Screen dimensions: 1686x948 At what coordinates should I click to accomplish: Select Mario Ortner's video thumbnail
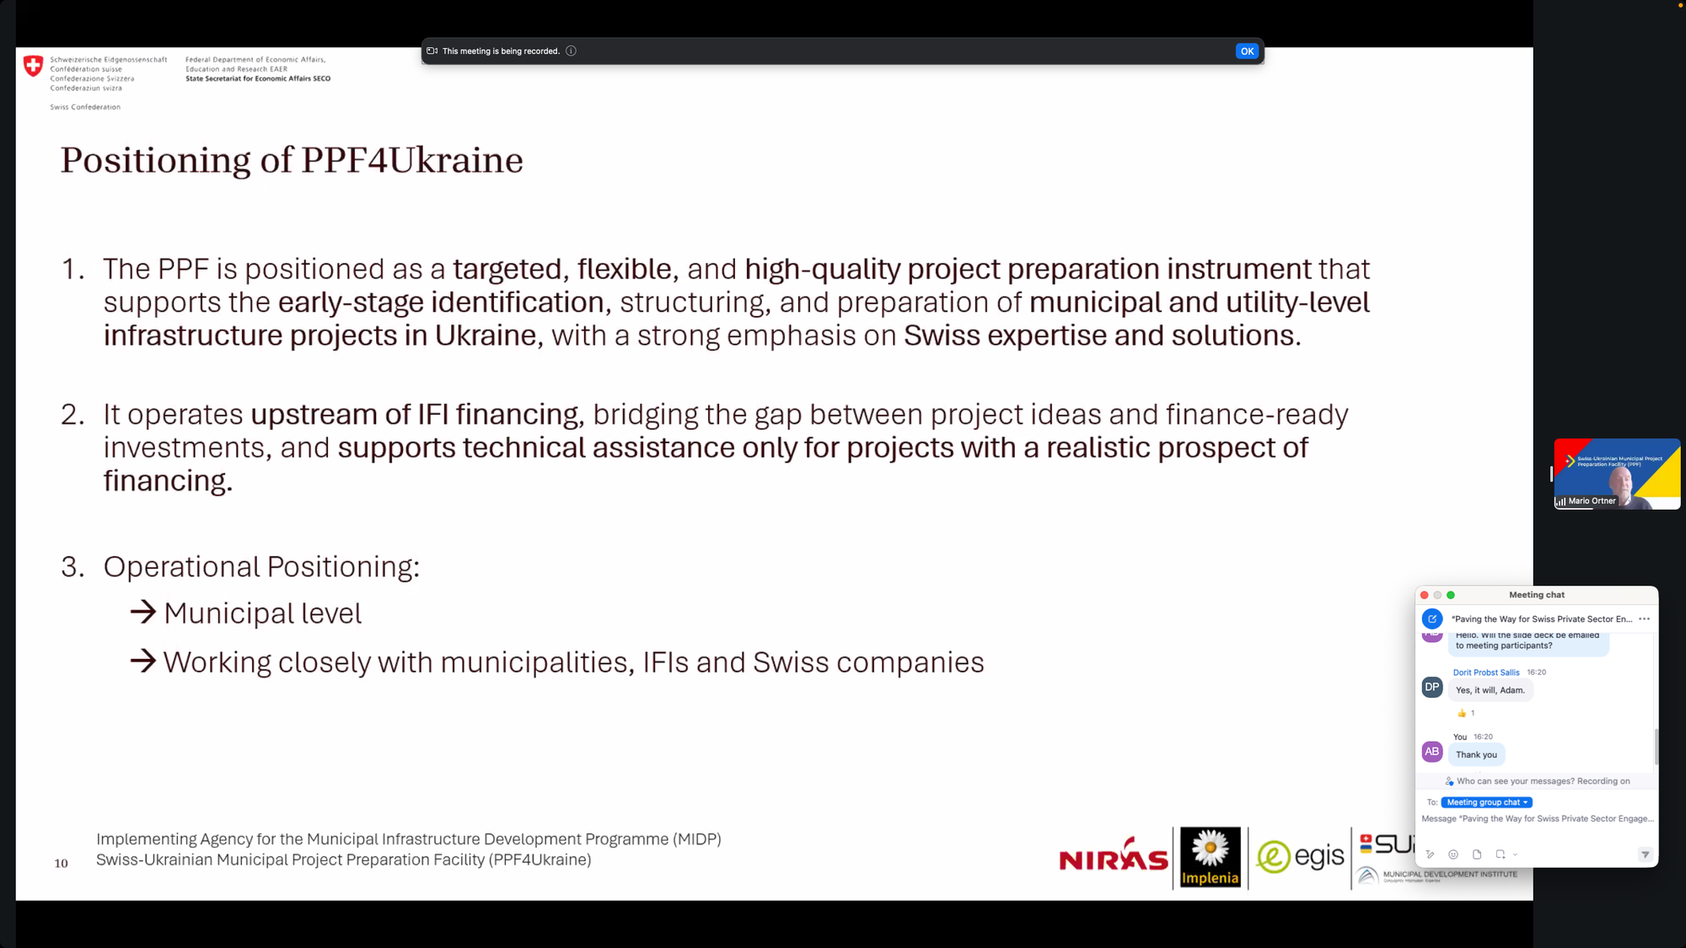point(1616,474)
